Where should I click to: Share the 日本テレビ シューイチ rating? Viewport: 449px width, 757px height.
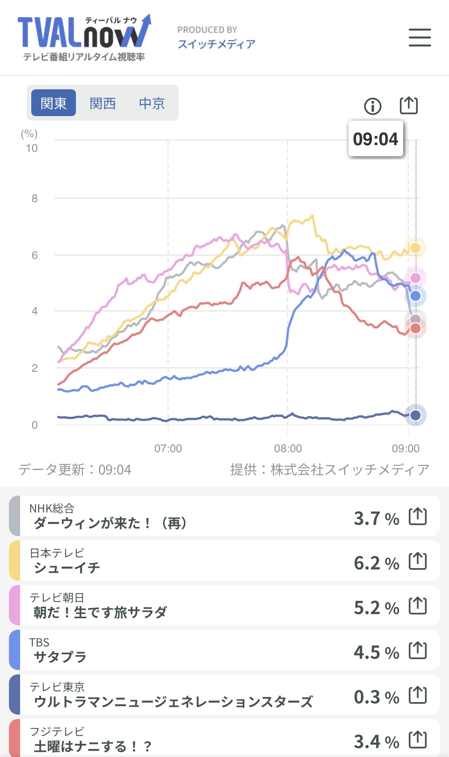(x=417, y=561)
